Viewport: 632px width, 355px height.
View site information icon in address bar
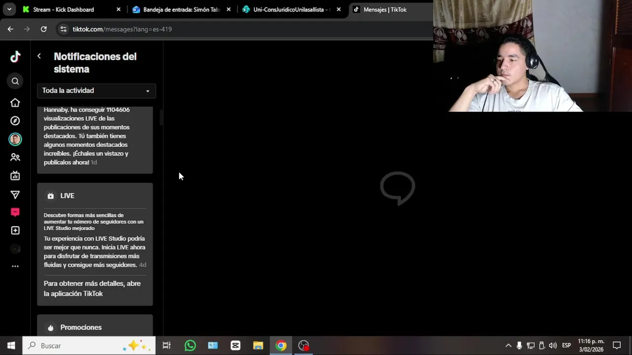pos(63,29)
